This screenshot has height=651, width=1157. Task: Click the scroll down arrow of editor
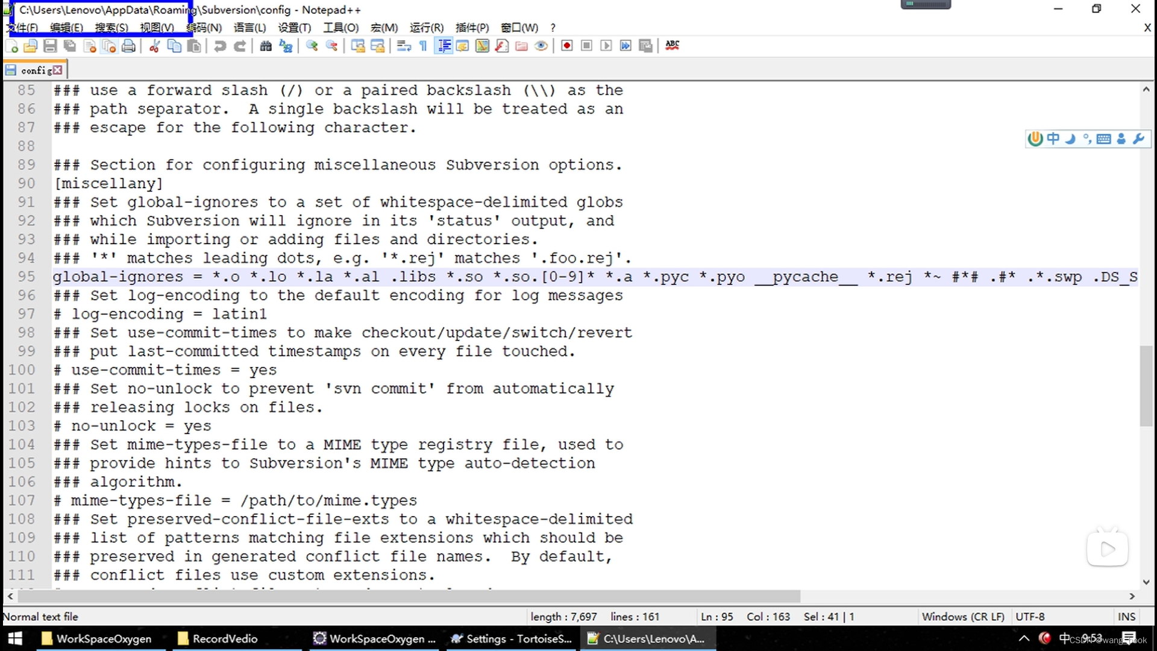(x=1146, y=582)
